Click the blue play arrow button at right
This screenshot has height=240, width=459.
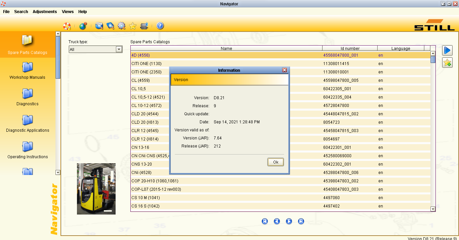447,50
